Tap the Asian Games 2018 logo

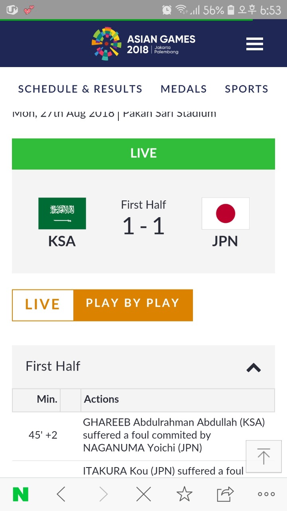click(x=143, y=44)
